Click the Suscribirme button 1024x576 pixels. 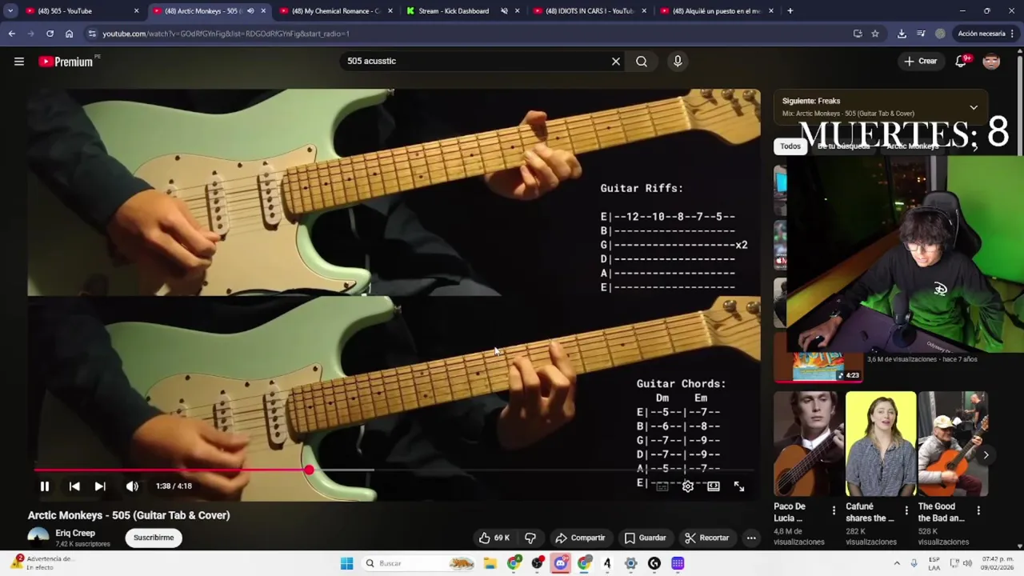click(x=154, y=538)
